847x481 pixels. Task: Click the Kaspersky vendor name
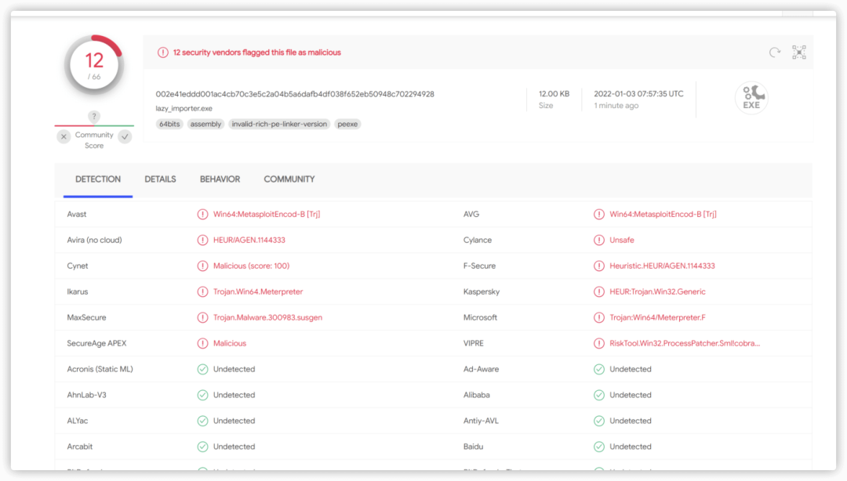click(x=482, y=292)
